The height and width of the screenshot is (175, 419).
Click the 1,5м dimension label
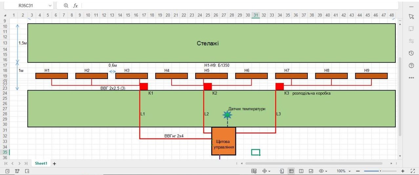point(23,43)
